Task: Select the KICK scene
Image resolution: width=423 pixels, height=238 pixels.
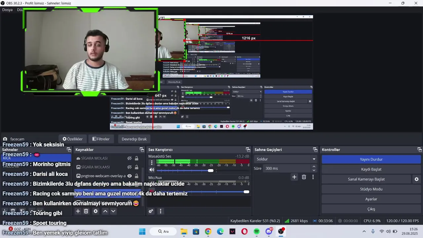Action: coord(36,158)
